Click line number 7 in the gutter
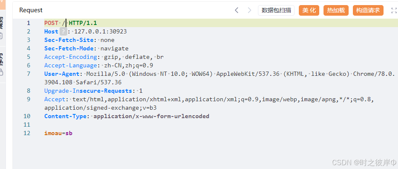398x169 pixels. (x=28, y=74)
